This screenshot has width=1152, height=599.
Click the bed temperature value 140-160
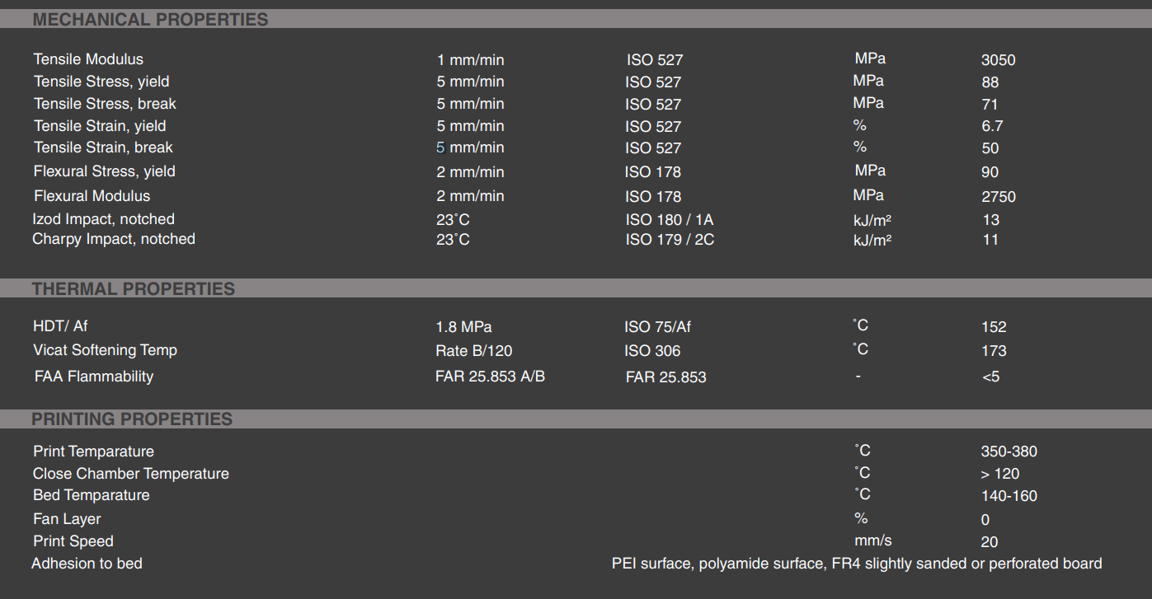point(1009,496)
